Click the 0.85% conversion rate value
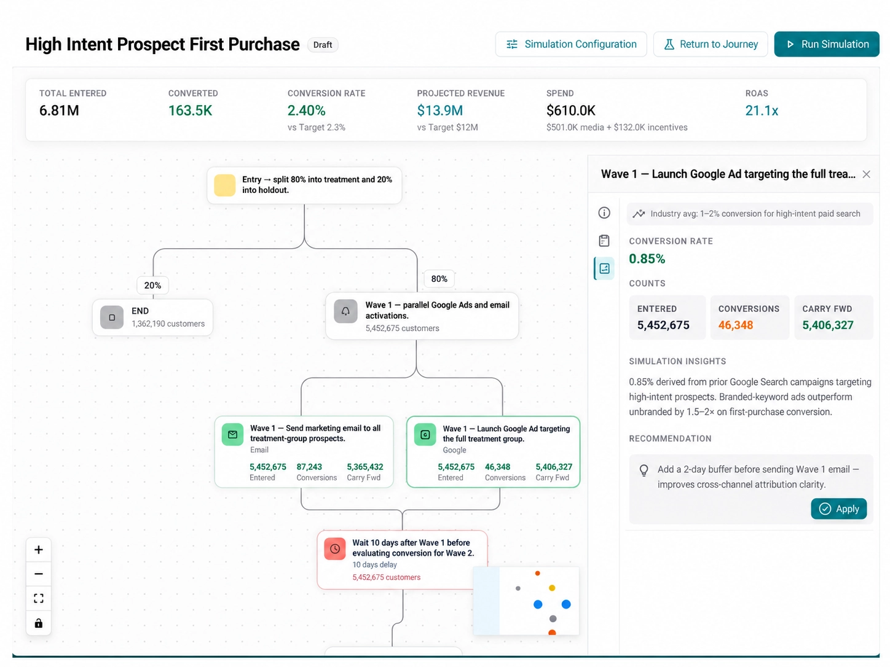This screenshot has width=890, height=667. pos(647,259)
